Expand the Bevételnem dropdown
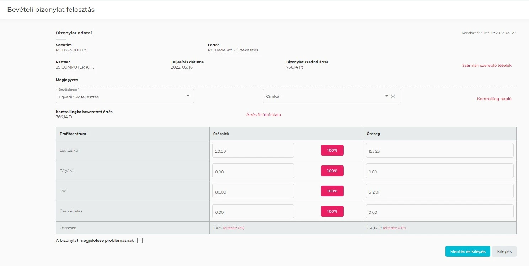Screen dimensions: 529x266 tap(188, 96)
